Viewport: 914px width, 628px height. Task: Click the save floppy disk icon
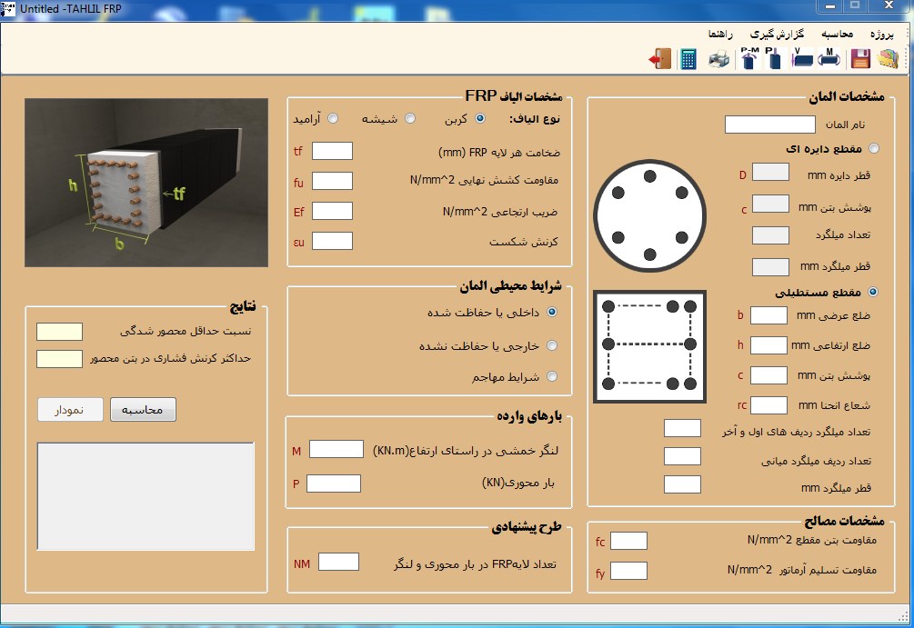(x=859, y=60)
